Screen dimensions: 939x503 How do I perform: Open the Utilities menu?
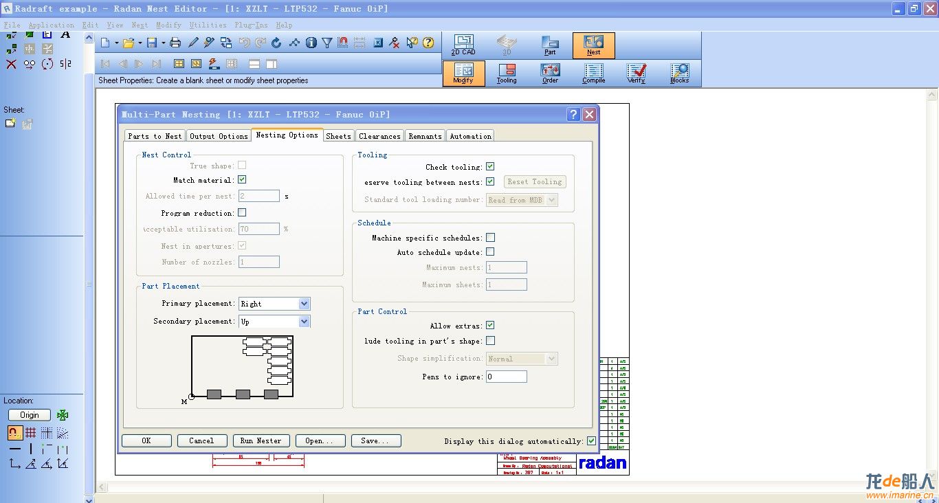208,25
